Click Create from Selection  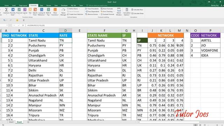click(x=75, y=14)
